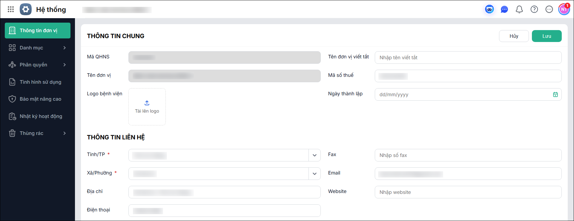
Task: Click the Logo bệnh viện label
Action: tap(105, 94)
